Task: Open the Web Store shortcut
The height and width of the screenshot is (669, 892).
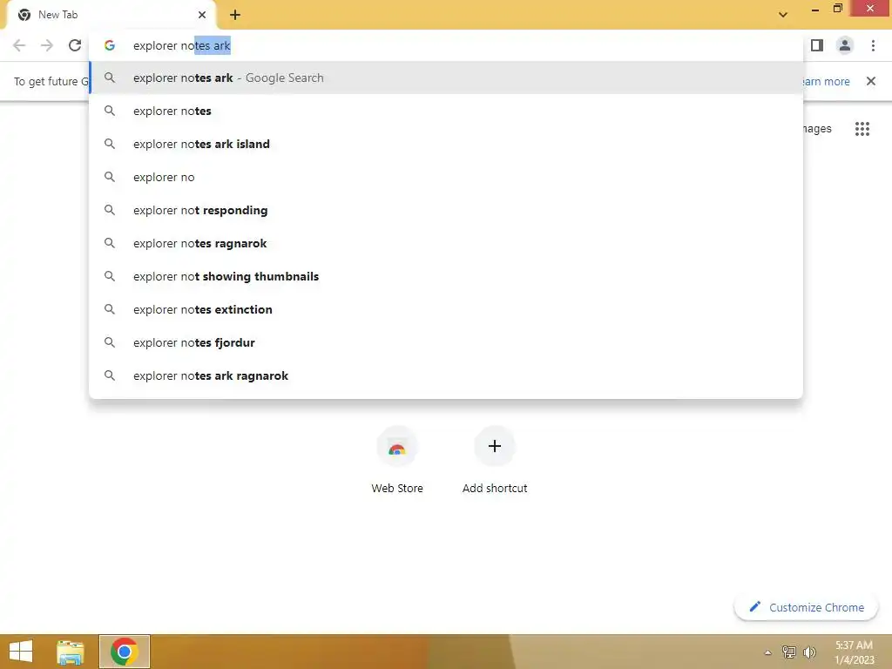Action: (x=397, y=460)
